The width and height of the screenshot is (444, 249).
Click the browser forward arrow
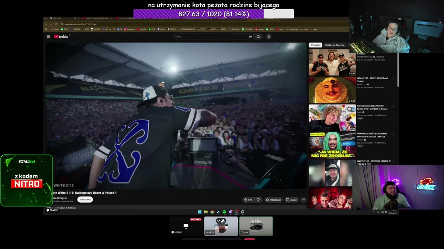pyautogui.click(x=51, y=24)
